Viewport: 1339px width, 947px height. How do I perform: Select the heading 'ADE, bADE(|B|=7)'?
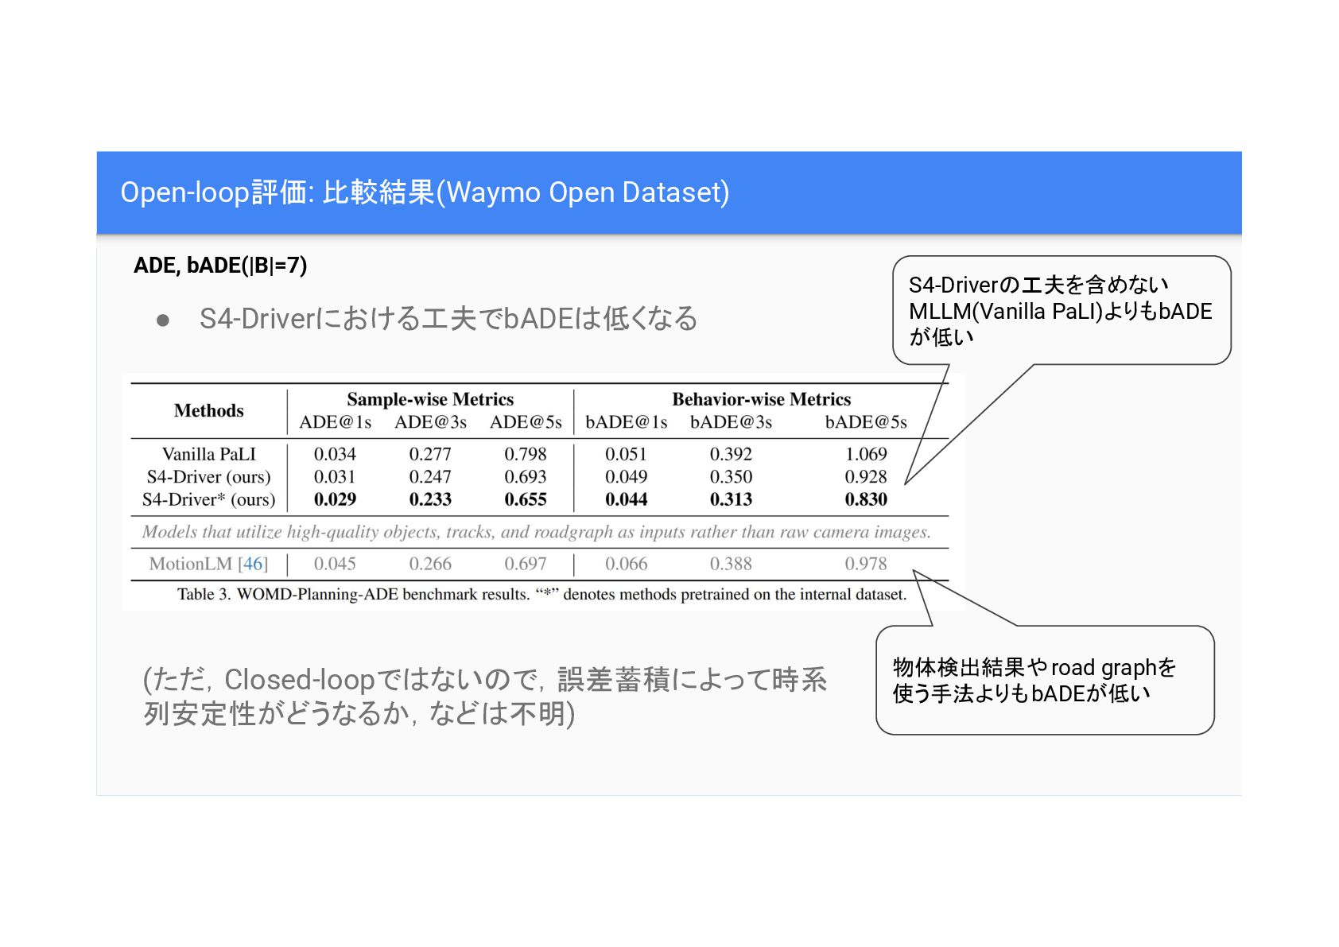pyautogui.click(x=220, y=266)
